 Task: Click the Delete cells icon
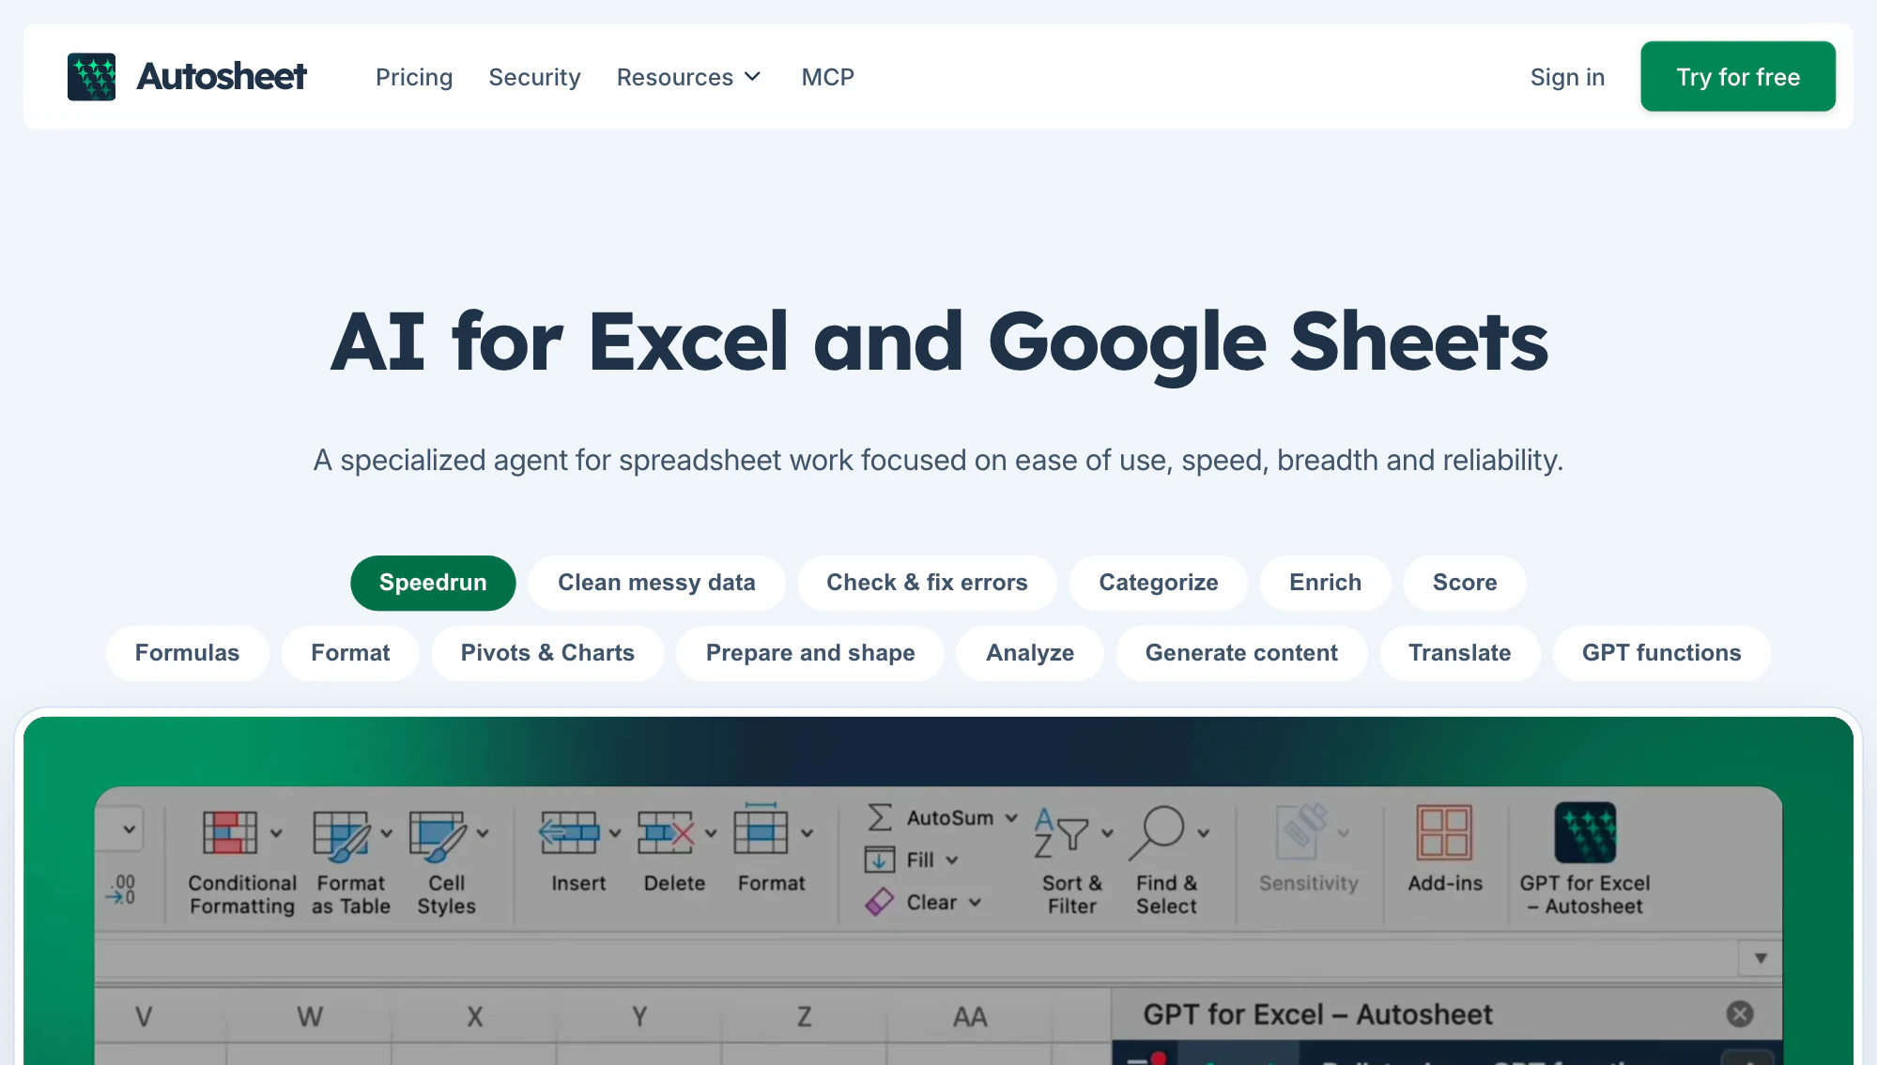pos(666,832)
